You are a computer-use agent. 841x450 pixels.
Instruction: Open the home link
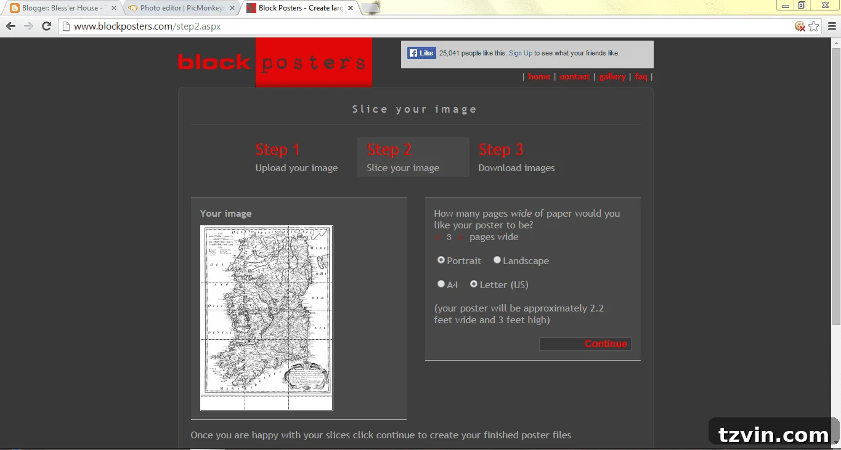tap(539, 77)
